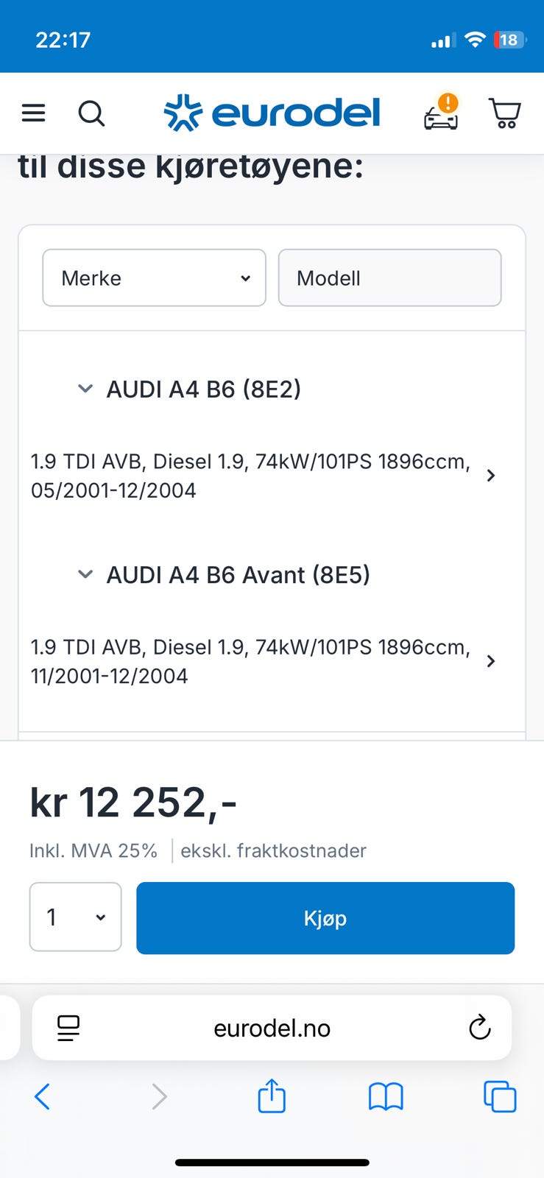Select 1.9 TDI AVB 11/2001-12/2004 entry
The width and height of the screenshot is (544, 1178).
[261, 661]
